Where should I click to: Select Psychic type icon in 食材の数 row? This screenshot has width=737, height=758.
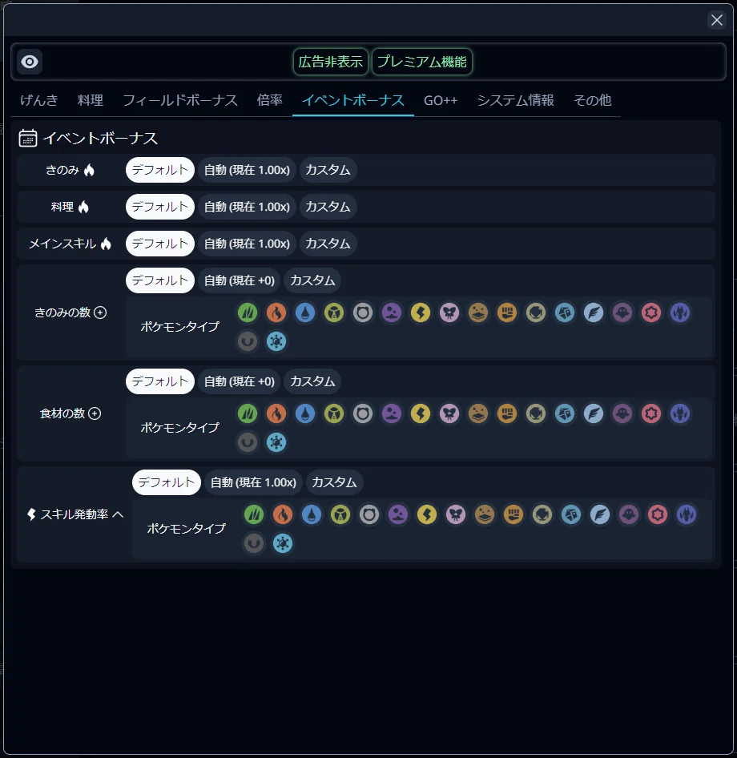(x=651, y=413)
